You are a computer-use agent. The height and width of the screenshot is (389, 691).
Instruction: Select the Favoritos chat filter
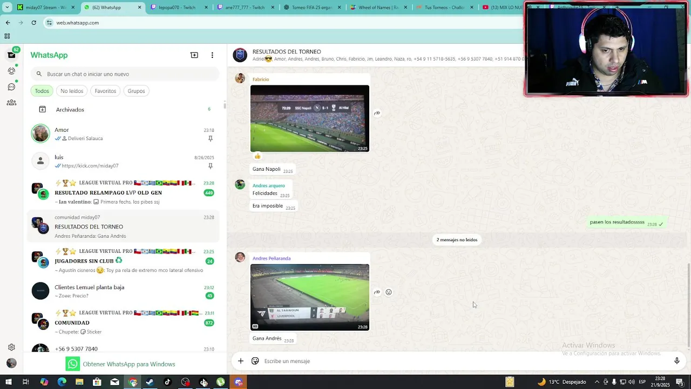click(105, 91)
